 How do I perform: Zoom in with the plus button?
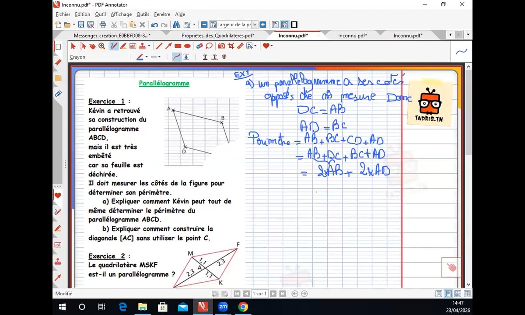coord(264,25)
